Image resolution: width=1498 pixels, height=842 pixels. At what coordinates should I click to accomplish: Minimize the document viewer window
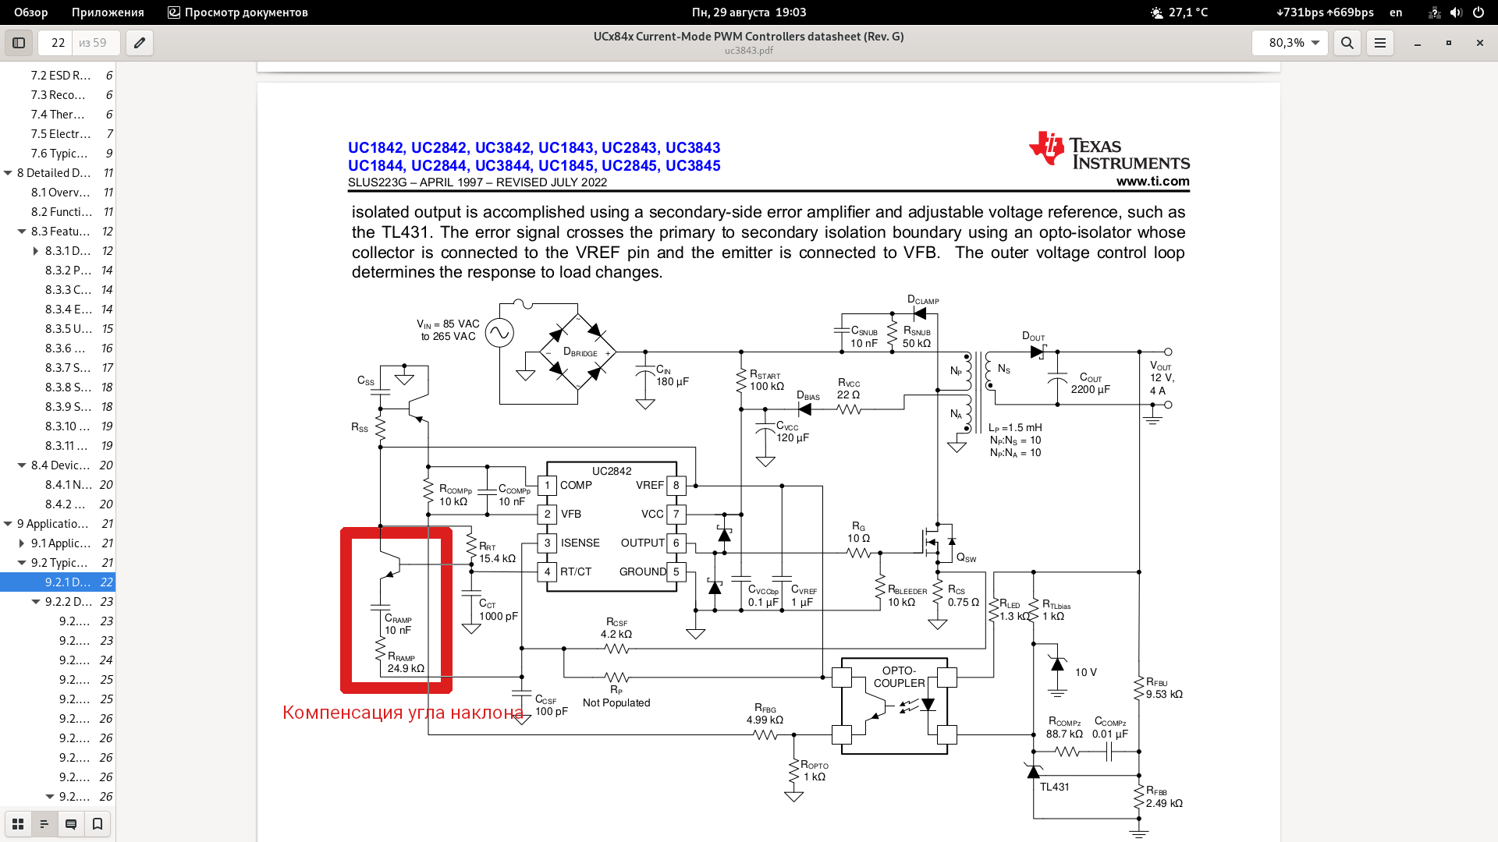click(1418, 43)
